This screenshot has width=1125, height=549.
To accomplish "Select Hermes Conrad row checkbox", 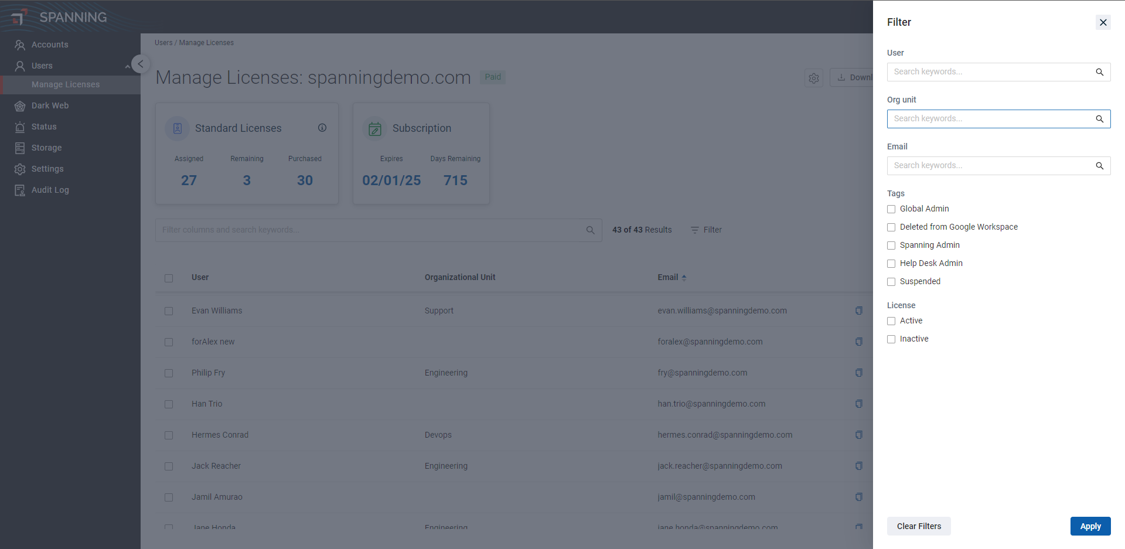I will tap(169, 435).
